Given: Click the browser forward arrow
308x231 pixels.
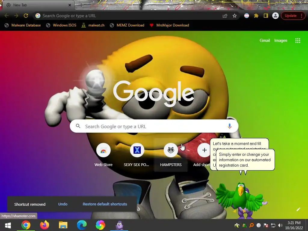Looking at the screenshot, I should pyautogui.click(x=16, y=16).
